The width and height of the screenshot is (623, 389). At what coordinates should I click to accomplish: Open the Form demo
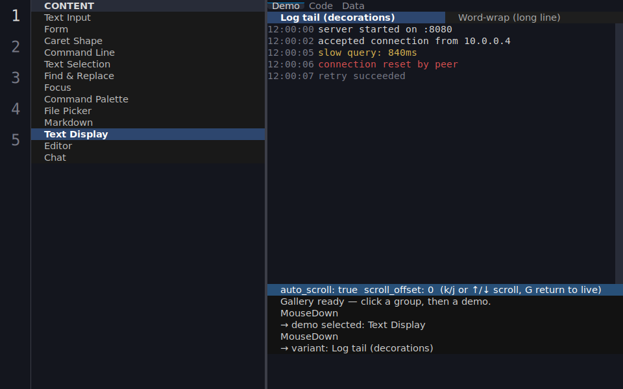click(148, 29)
